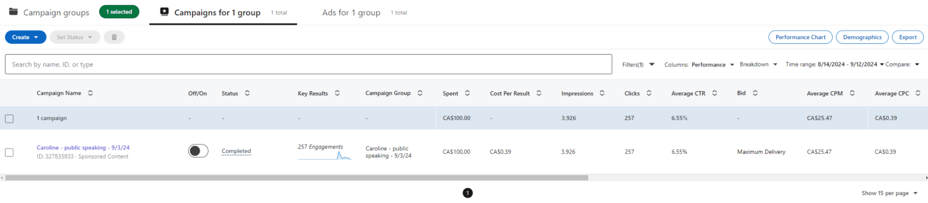The height and width of the screenshot is (203, 928).
Task: Sort by Spent column arrows
Action: pos(467,93)
